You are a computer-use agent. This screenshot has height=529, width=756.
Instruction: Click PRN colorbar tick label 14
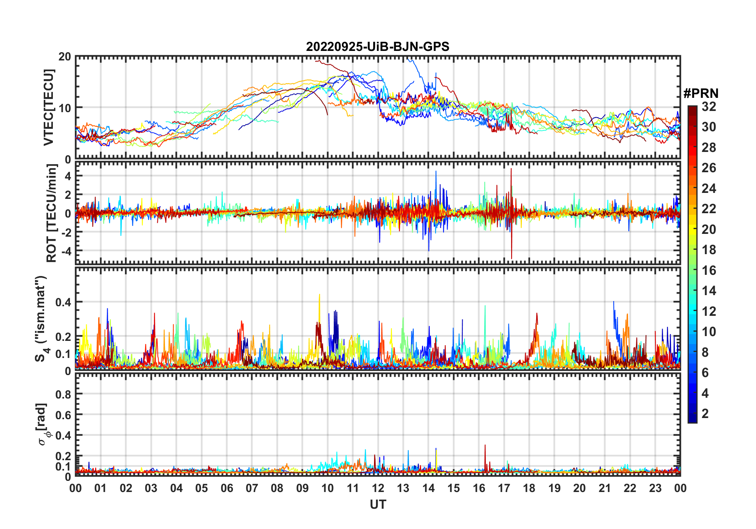click(709, 291)
